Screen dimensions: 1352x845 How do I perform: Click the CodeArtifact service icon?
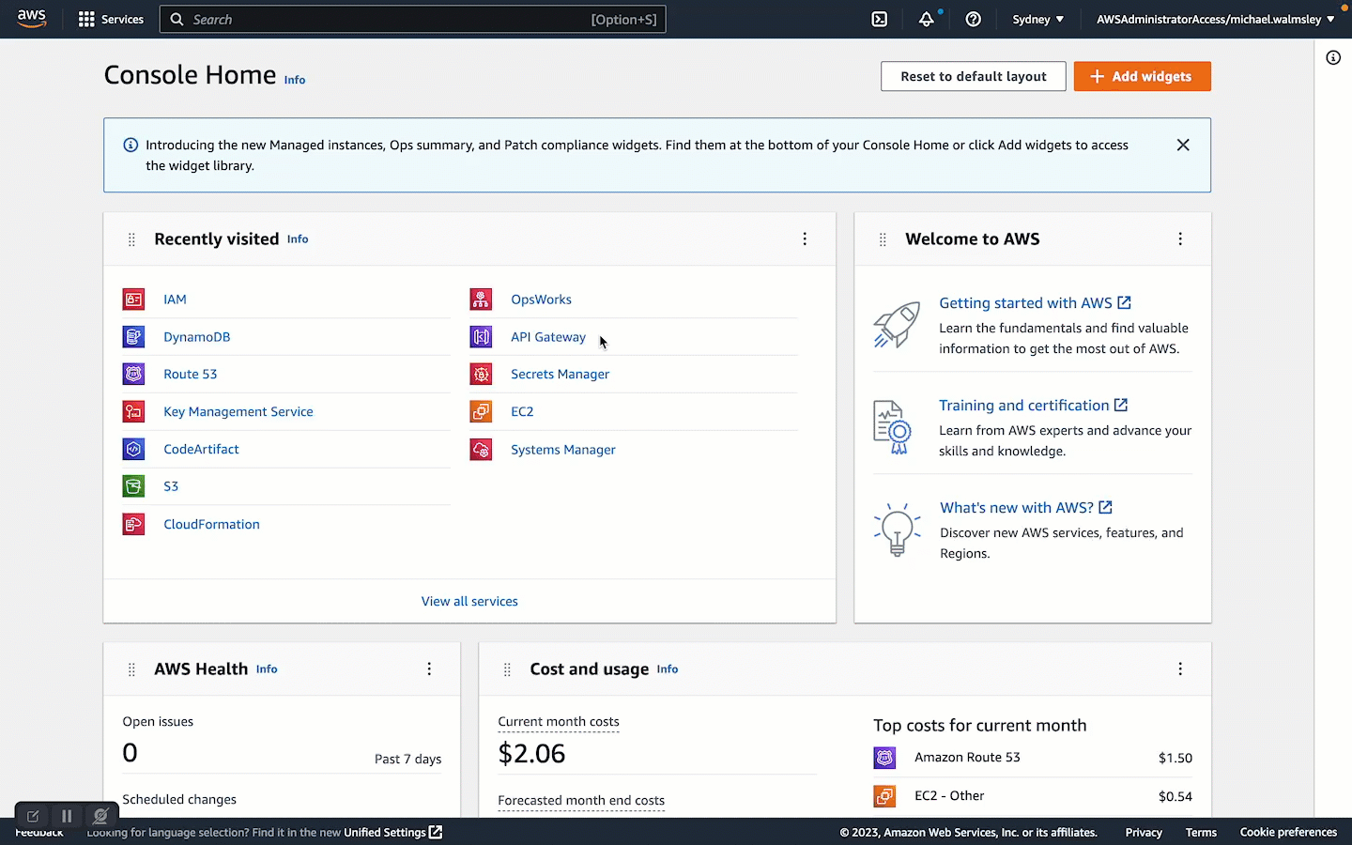[x=133, y=449]
